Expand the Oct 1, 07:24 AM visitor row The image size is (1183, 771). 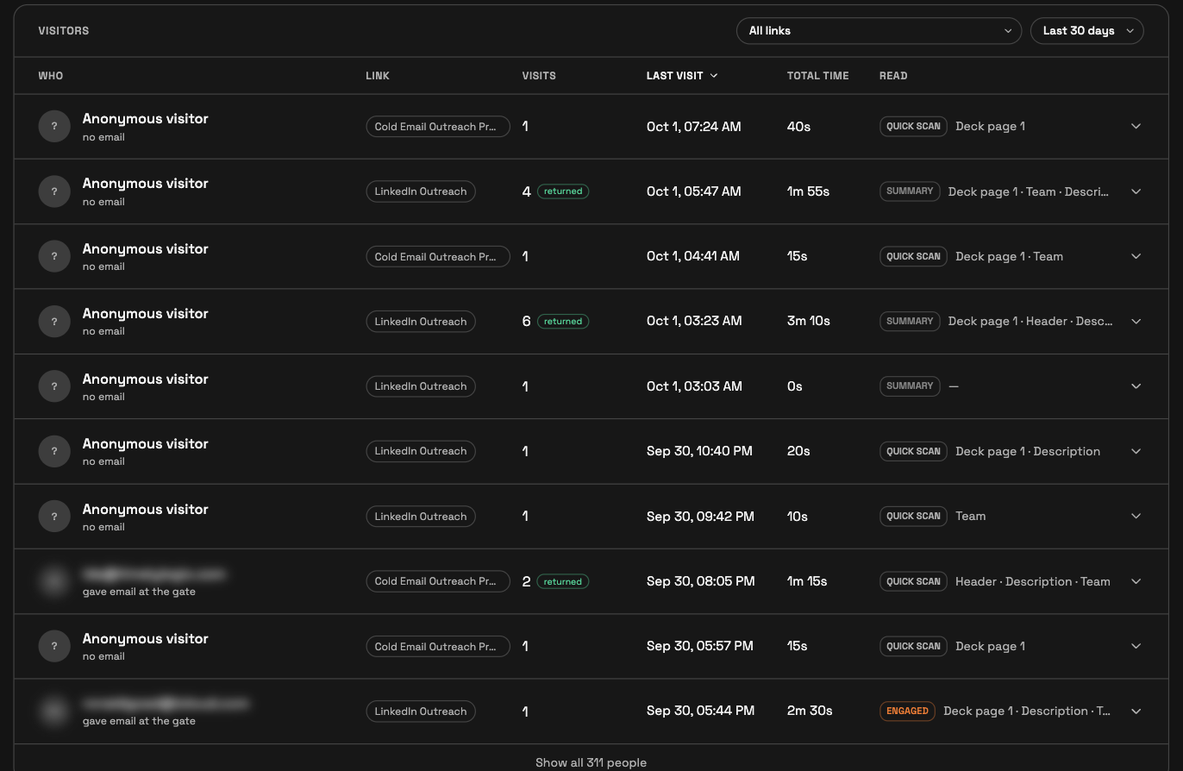[x=1136, y=126]
